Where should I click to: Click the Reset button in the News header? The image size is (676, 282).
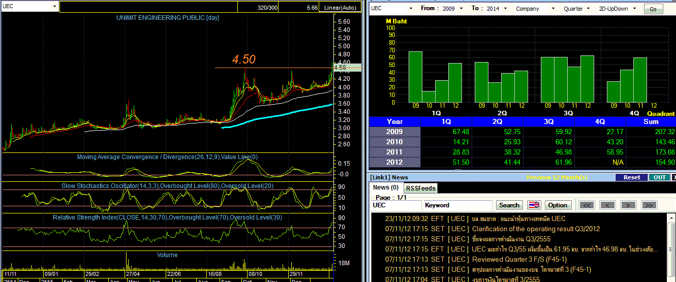[x=631, y=177]
